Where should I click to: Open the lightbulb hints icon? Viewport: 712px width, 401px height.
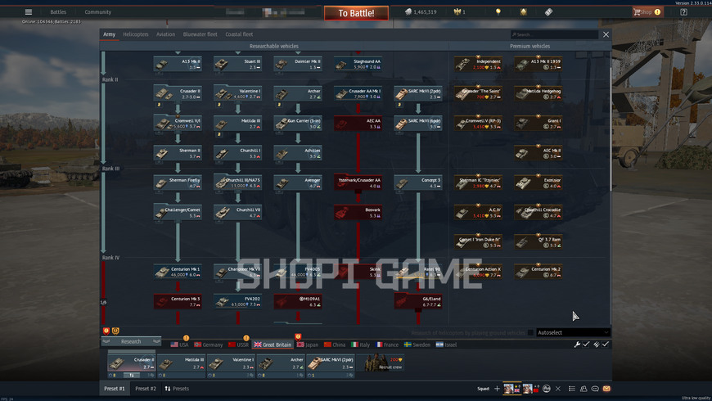pos(498,11)
